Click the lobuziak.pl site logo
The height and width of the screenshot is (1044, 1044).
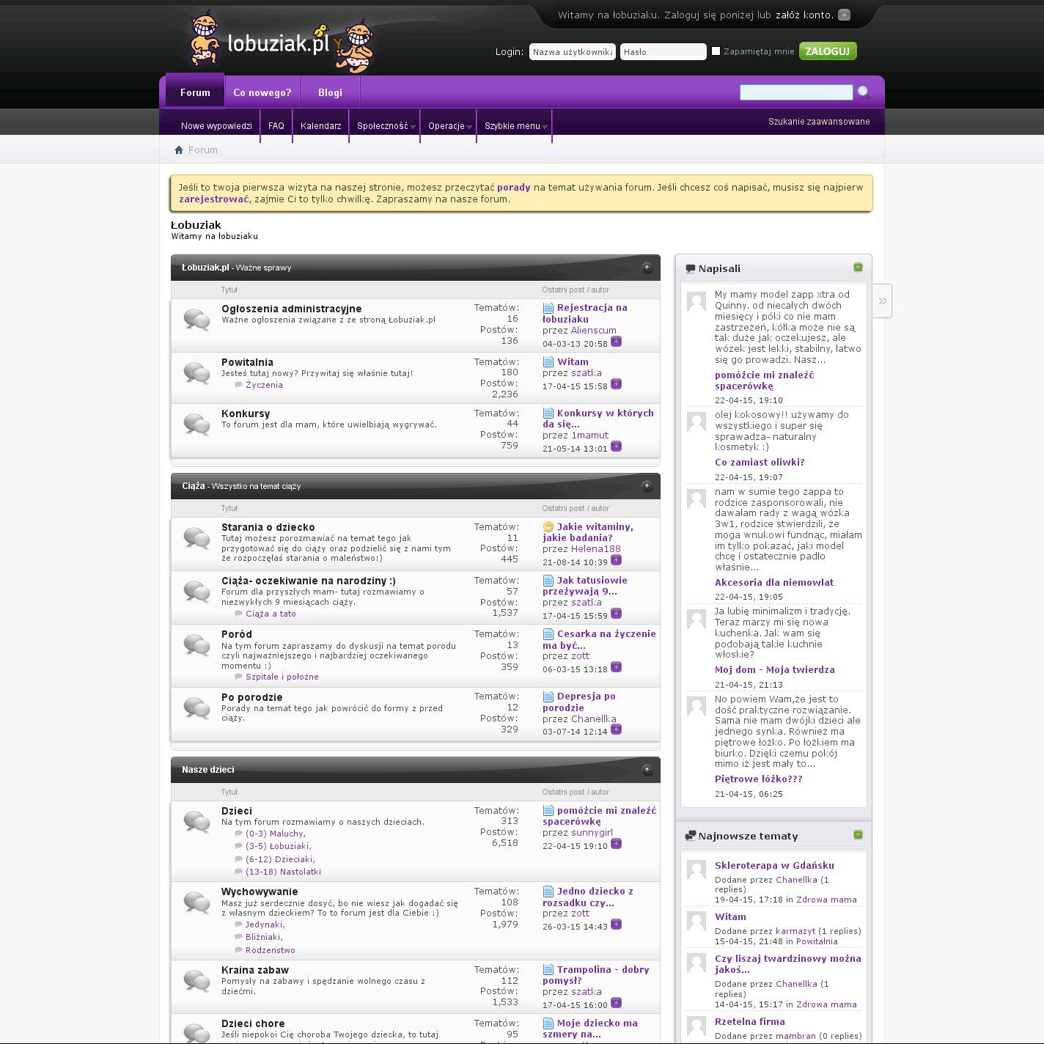[x=282, y=42]
